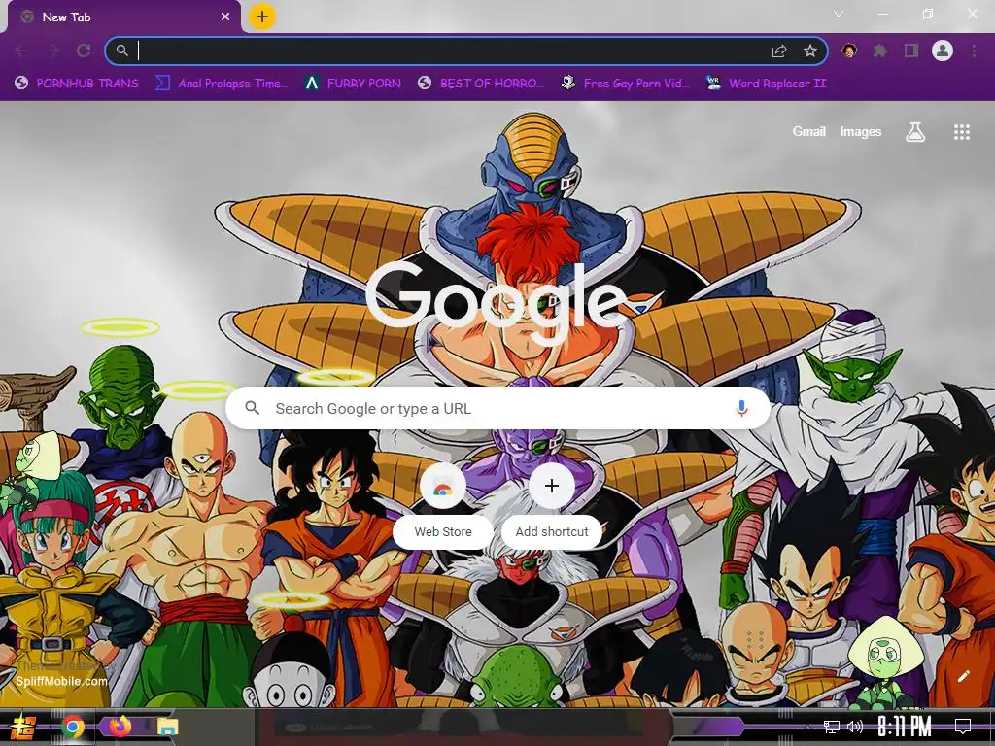995x746 pixels.
Task: Reload the page with the refresh icon
Action: click(84, 51)
